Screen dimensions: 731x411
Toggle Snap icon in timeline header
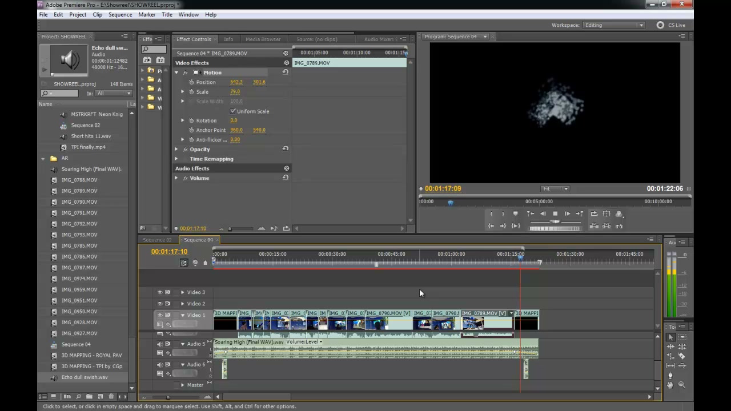tap(184, 263)
